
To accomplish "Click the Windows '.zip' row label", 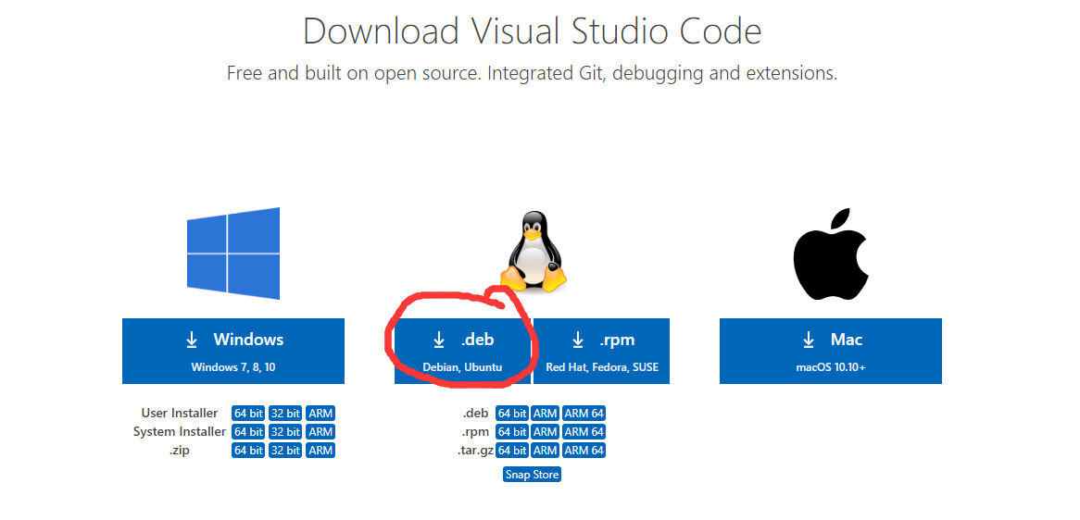I will coord(179,451).
